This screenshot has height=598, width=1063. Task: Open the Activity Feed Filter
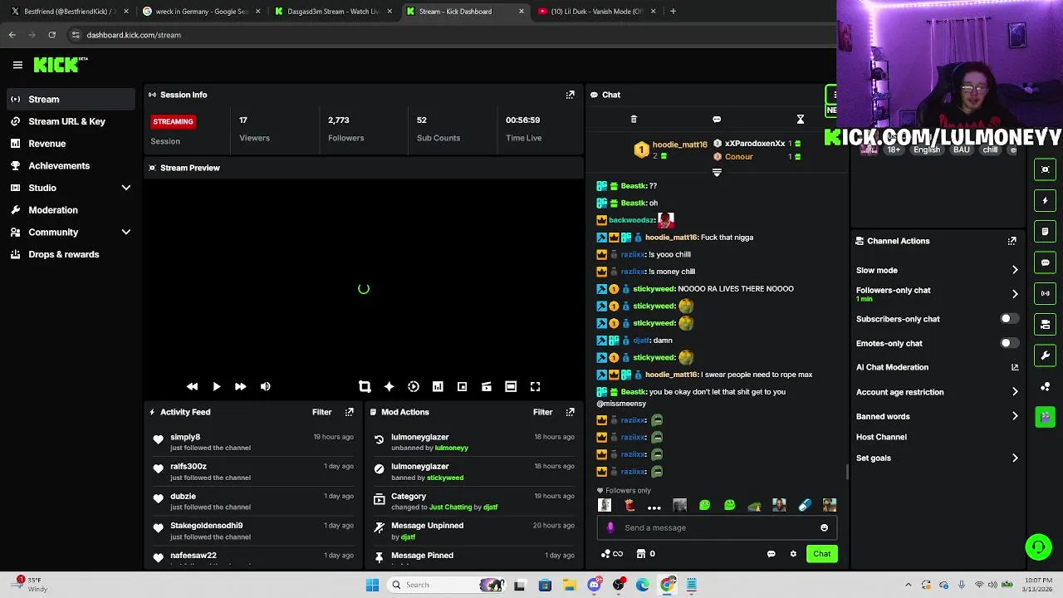click(321, 412)
